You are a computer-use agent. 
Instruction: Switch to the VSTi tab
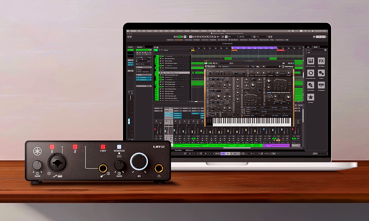[x=308, y=47]
